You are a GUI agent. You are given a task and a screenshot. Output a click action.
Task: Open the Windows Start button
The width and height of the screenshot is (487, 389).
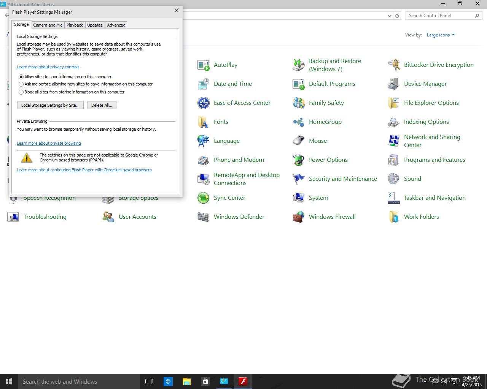(9, 381)
